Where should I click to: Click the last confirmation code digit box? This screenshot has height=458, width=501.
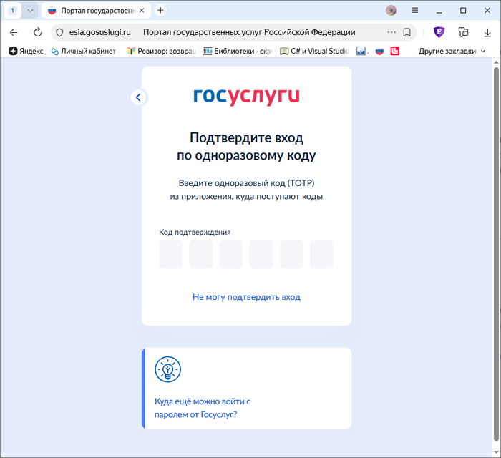321,255
